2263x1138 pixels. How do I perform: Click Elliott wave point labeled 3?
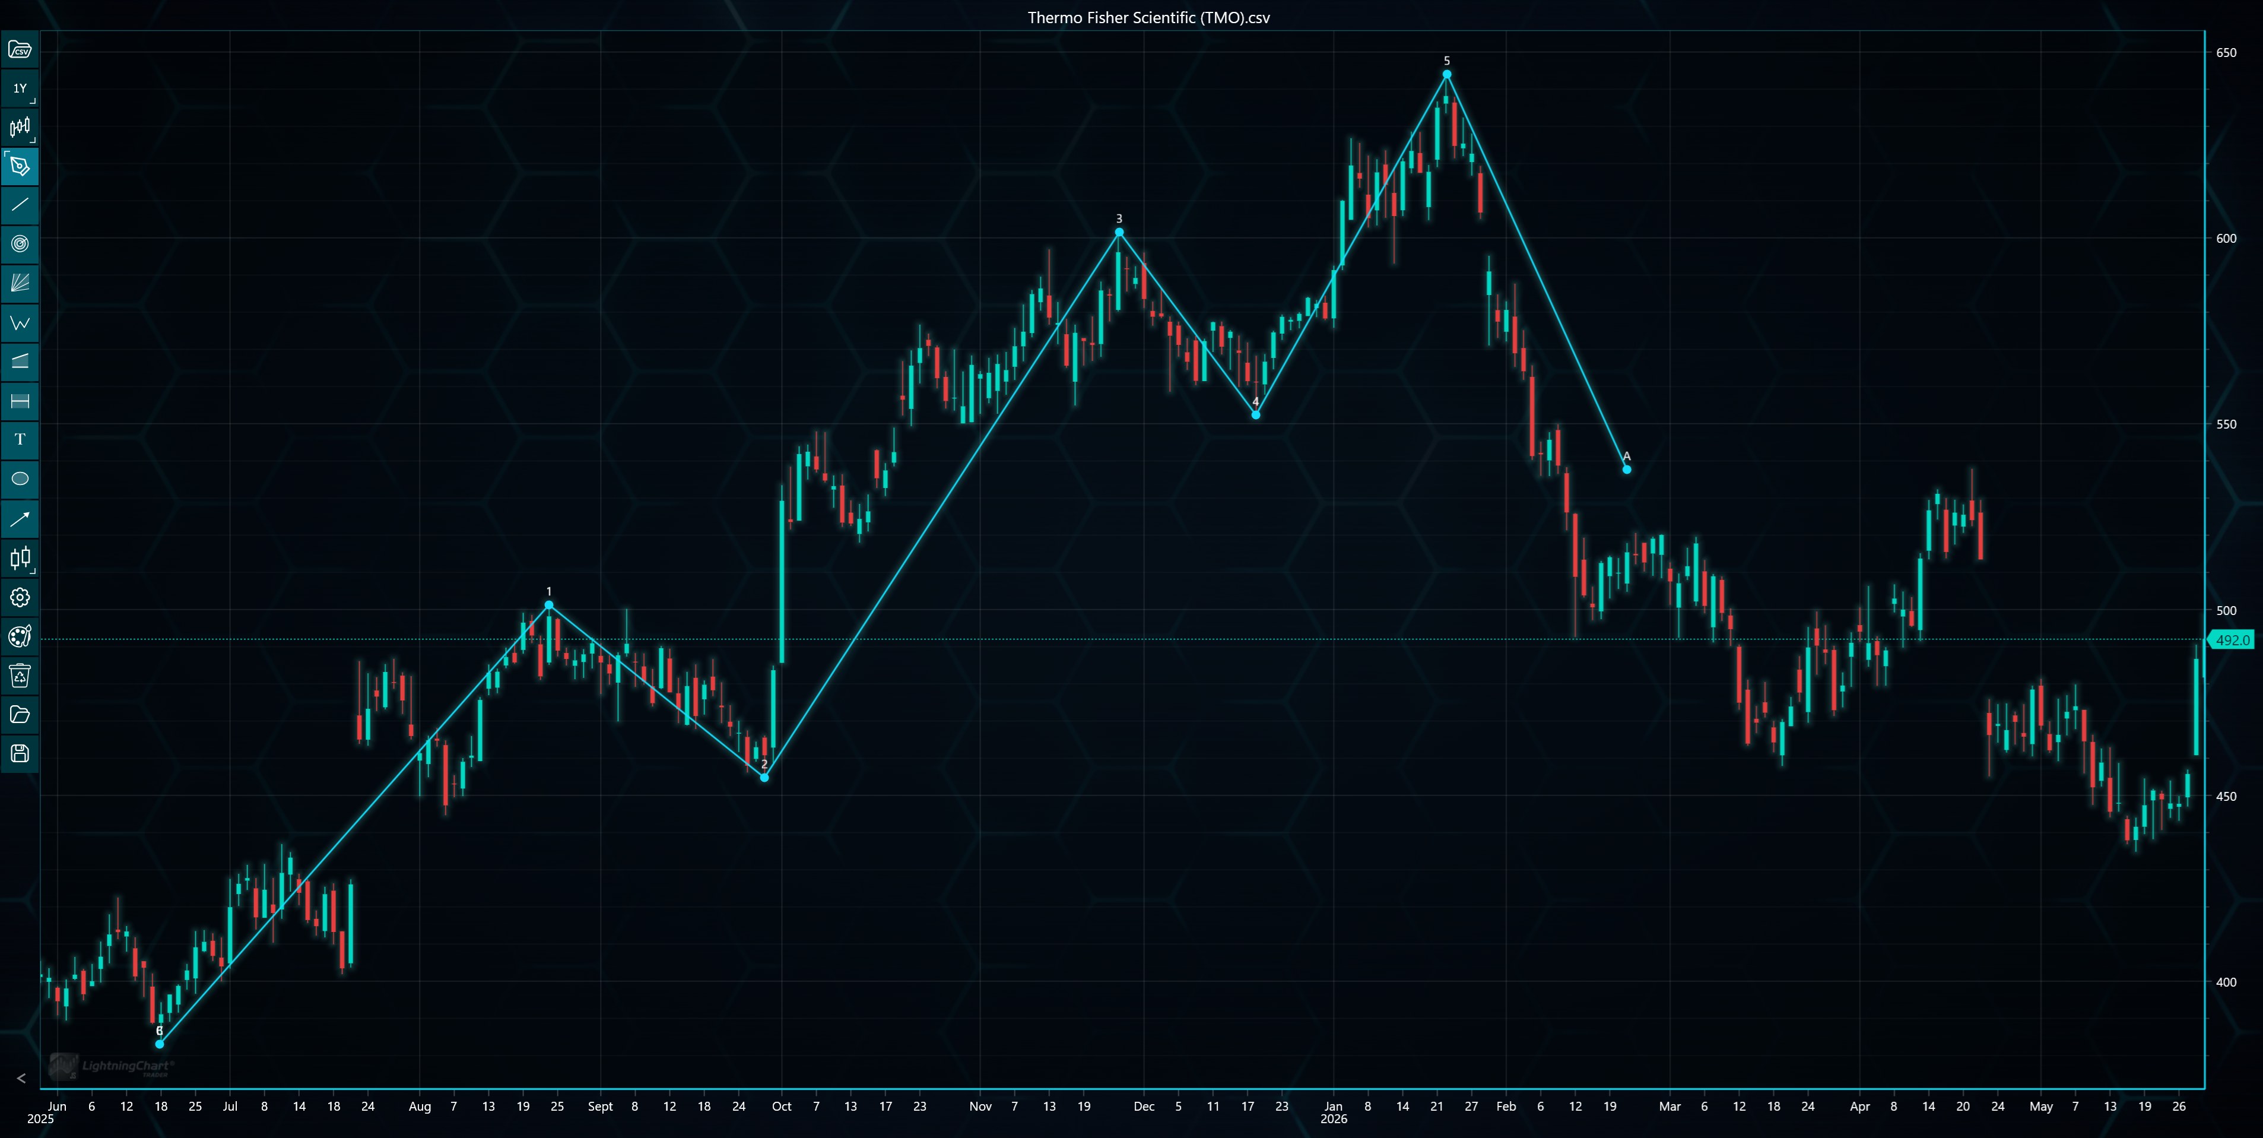pyautogui.click(x=1119, y=232)
